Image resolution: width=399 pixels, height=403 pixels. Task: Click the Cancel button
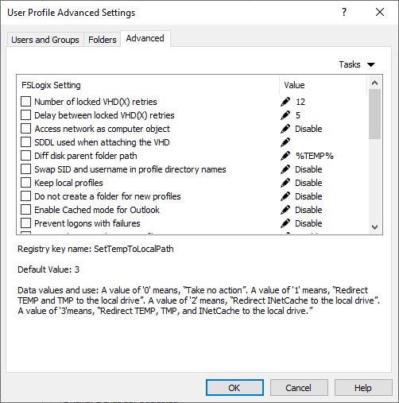click(x=299, y=388)
